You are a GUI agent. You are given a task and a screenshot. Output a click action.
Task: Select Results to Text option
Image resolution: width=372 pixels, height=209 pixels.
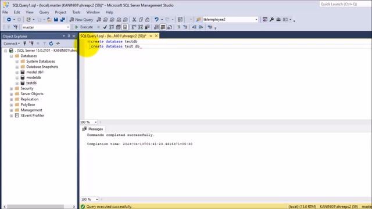click(x=156, y=27)
